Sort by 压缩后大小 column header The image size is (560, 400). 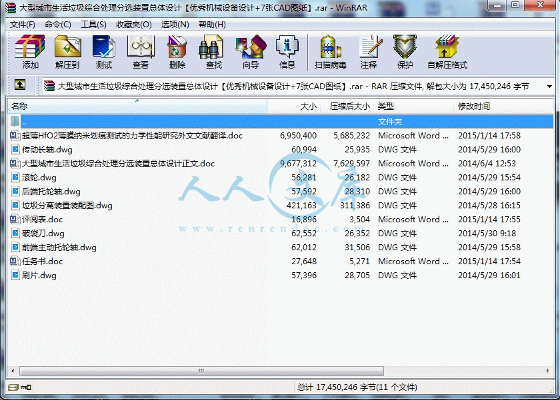click(x=347, y=106)
